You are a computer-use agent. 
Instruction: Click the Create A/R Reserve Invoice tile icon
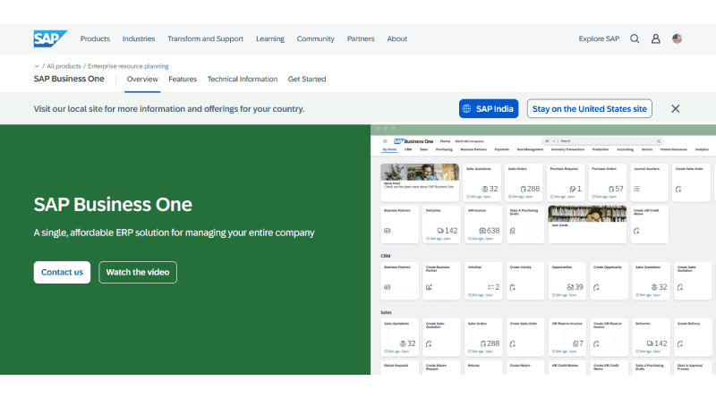[x=596, y=344]
